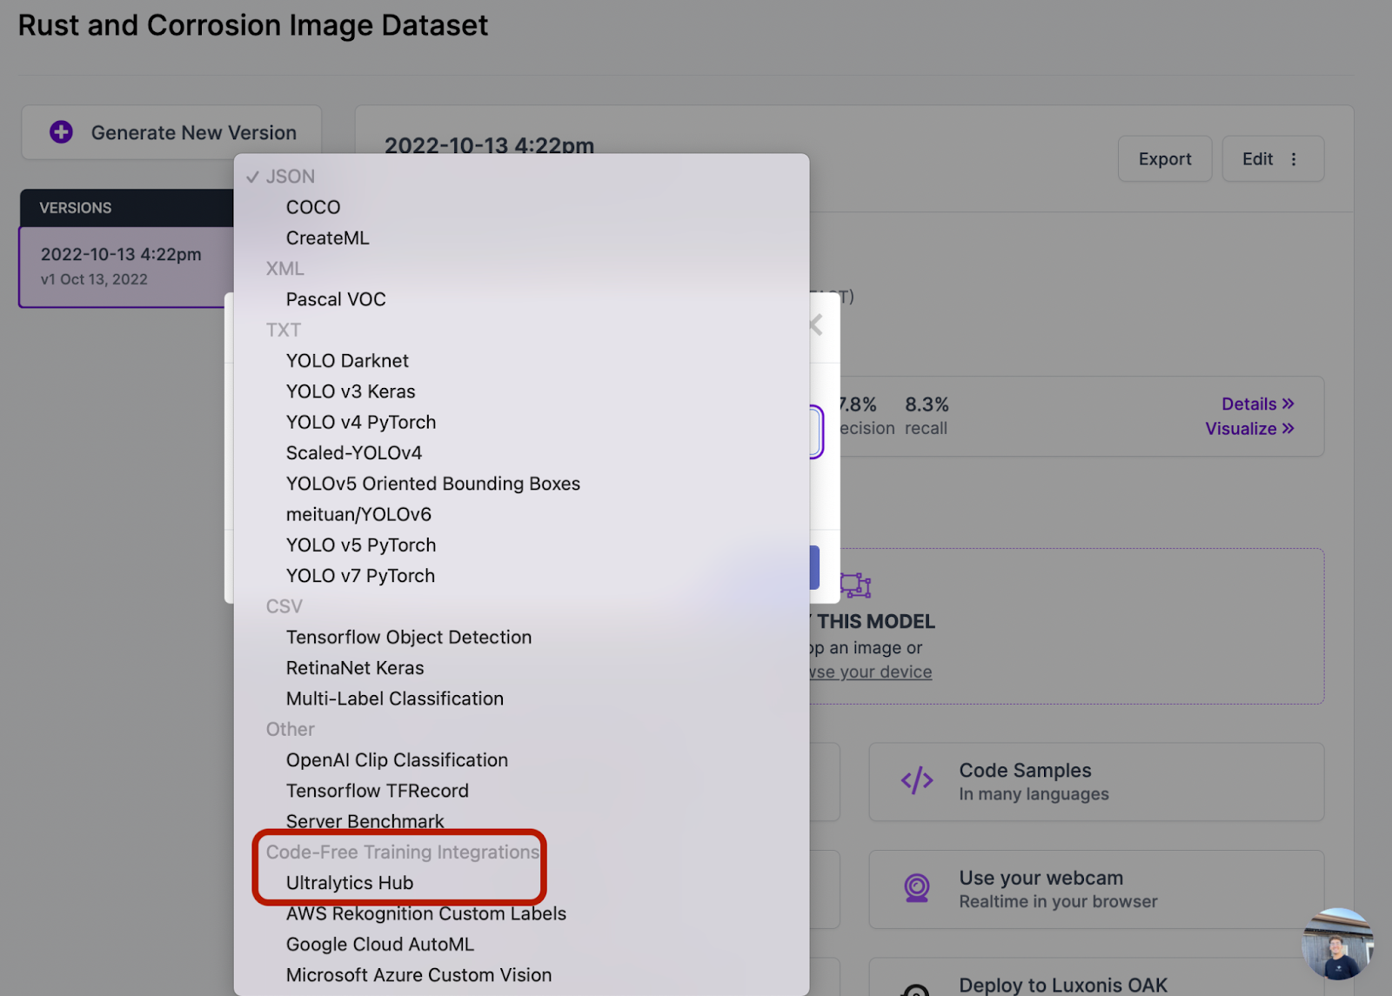Open the Edit three-dot menu icon

1294,159
